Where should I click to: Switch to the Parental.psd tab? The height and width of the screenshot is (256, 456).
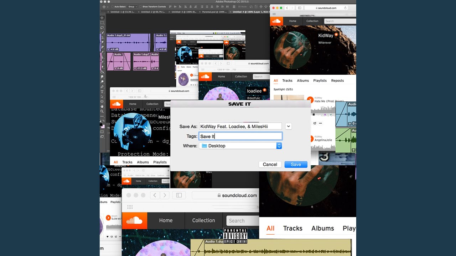214,12
